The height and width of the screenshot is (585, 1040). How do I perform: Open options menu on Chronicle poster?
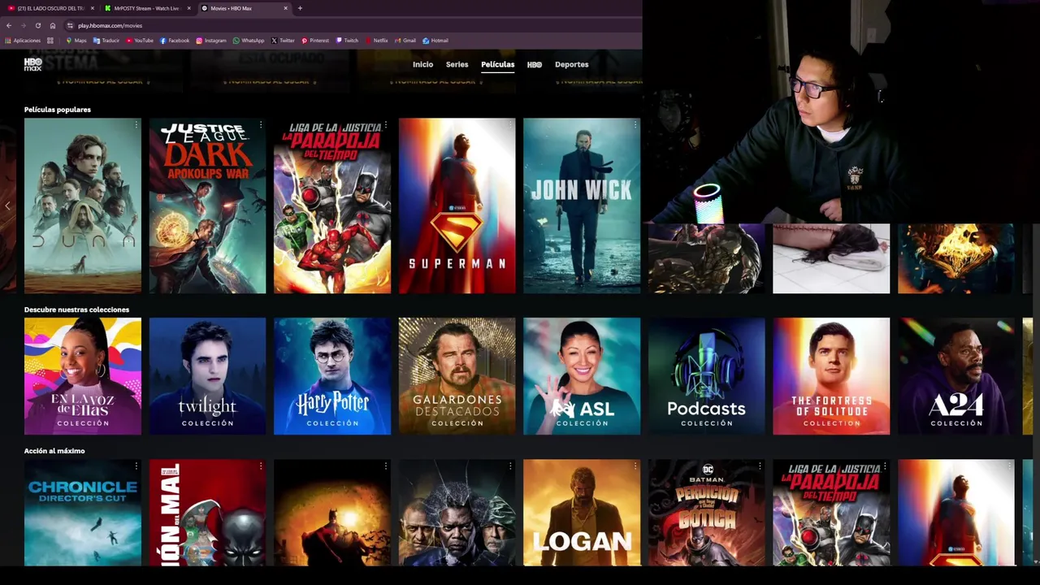[x=136, y=466]
